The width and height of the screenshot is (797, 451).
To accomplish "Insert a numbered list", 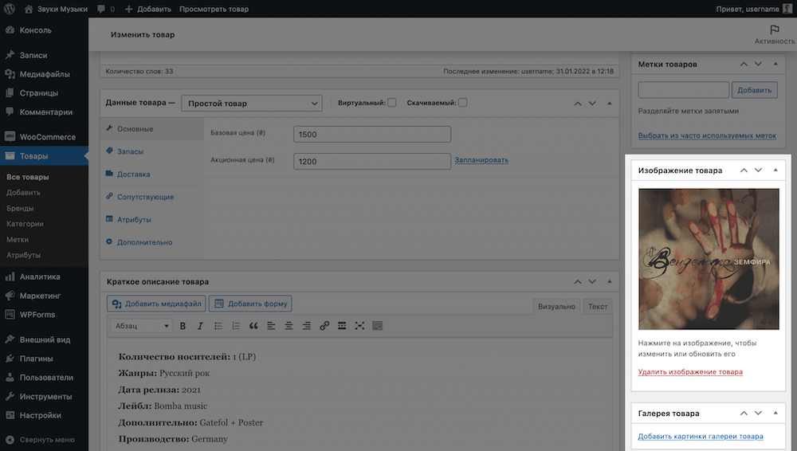I will 236,326.
